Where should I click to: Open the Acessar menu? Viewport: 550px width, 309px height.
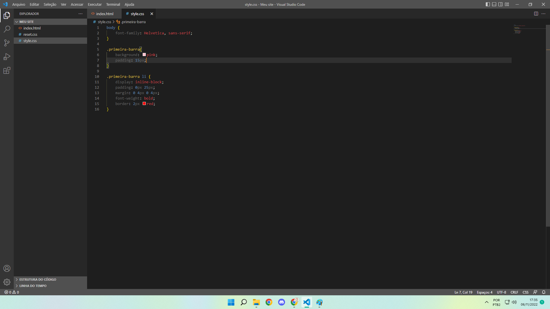tap(77, 4)
